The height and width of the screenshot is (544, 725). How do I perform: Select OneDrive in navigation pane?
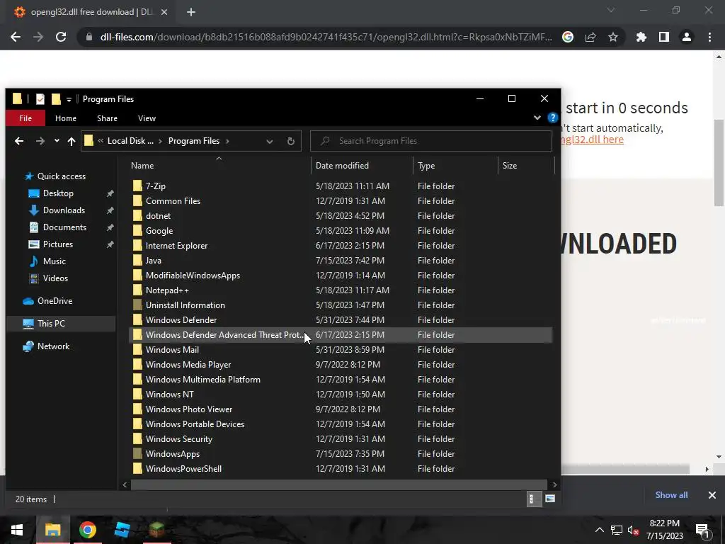coord(55,301)
